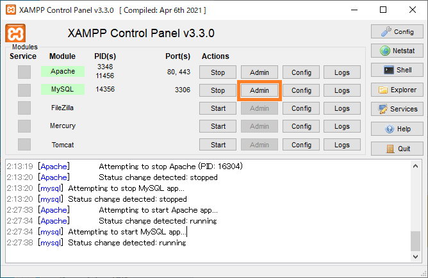Click the MySQL PID 14356
This screenshot has width=428, height=278.
(105, 89)
